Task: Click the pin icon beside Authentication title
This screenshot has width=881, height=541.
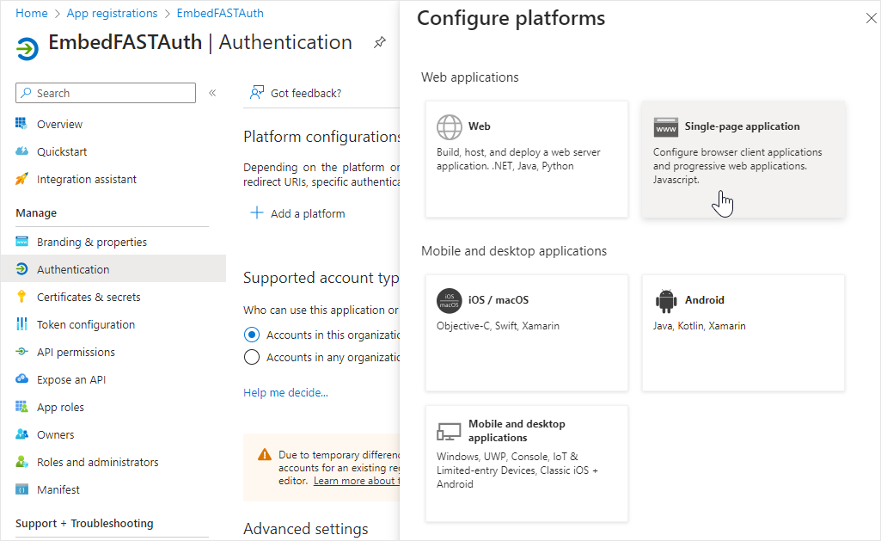Action: point(379,43)
